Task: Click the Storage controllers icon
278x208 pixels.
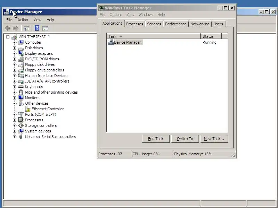Action: 21,125
